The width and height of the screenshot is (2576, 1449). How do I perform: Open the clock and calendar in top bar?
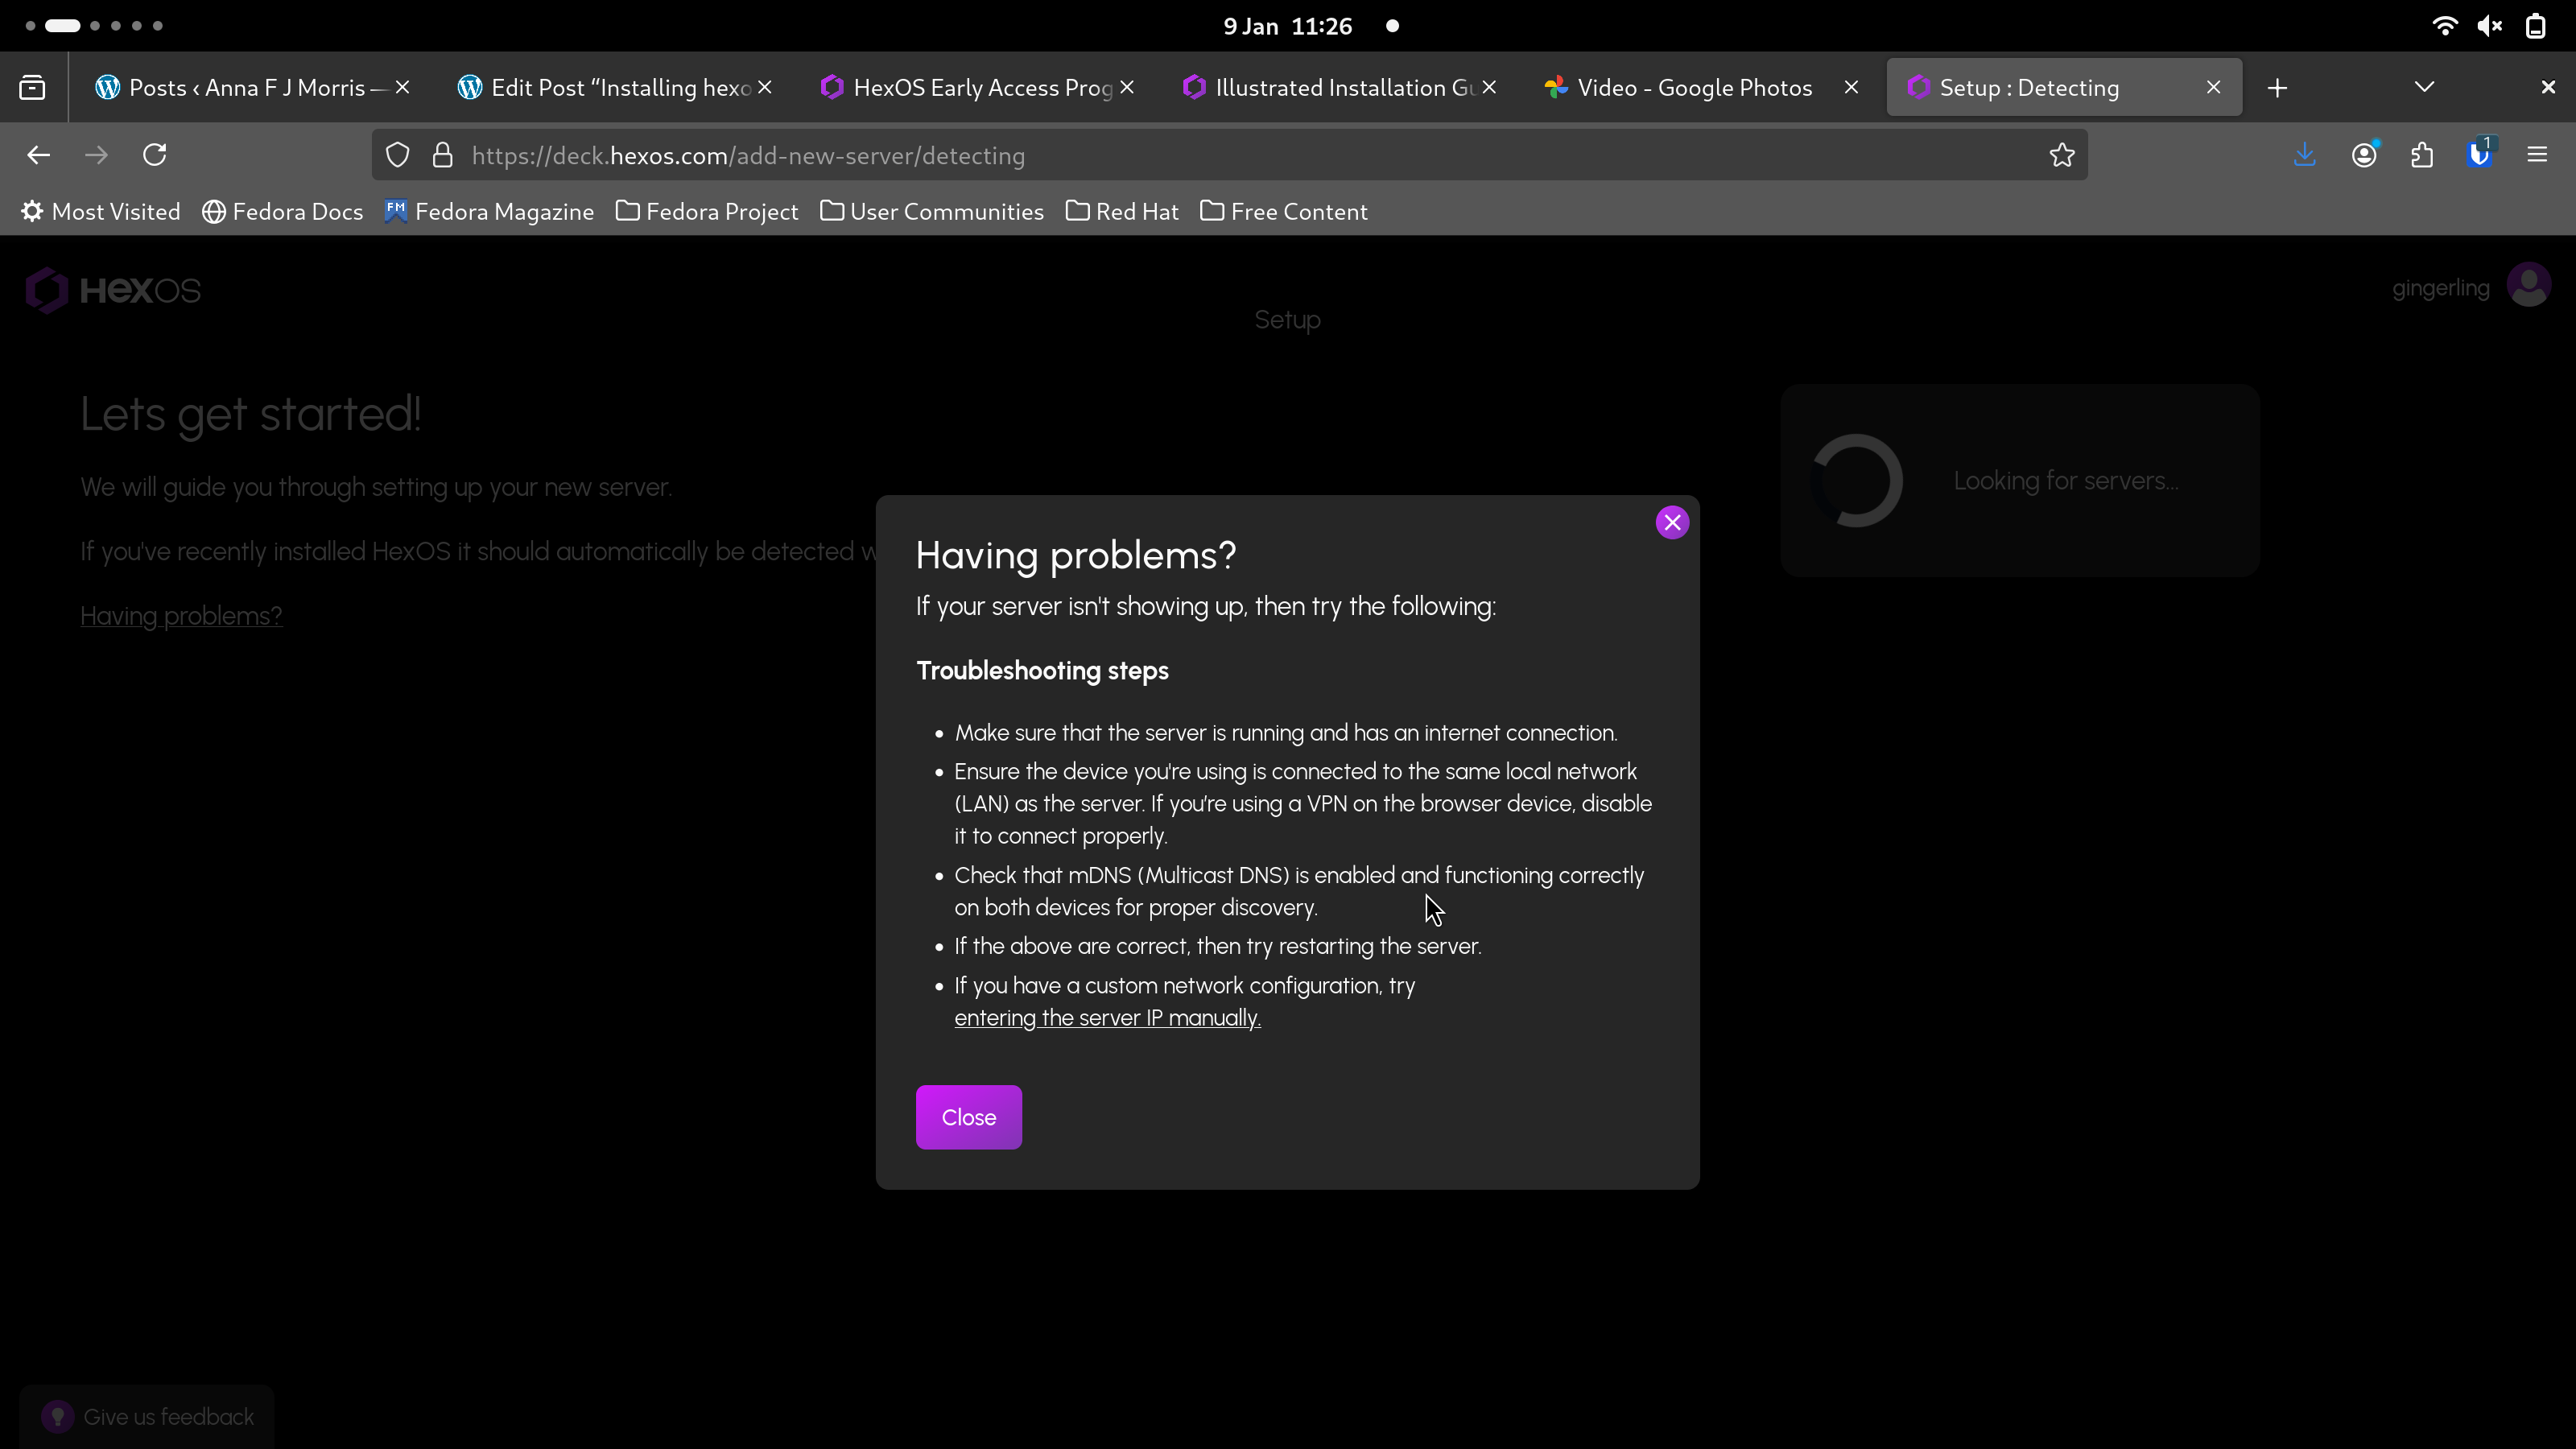(x=1288, y=26)
